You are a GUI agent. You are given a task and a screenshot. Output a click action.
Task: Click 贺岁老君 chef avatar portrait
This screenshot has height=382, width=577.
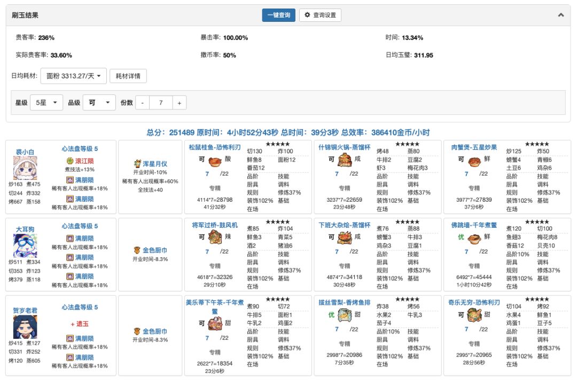(x=25, y=326)
